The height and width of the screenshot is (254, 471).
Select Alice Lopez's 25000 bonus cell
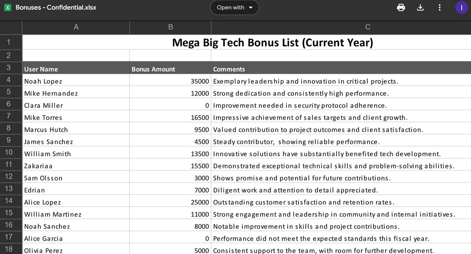click(x=170, y=203)
